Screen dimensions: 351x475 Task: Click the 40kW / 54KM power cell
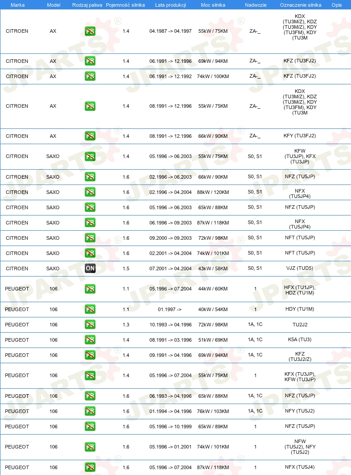pos(213,309)
